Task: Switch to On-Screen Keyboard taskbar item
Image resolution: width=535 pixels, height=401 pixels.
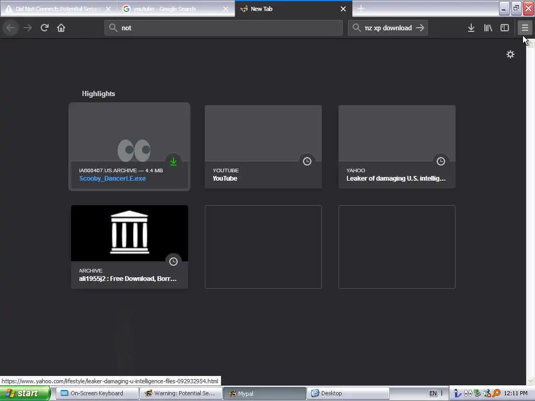Action: pyautogui.click(x=97, y=393)
